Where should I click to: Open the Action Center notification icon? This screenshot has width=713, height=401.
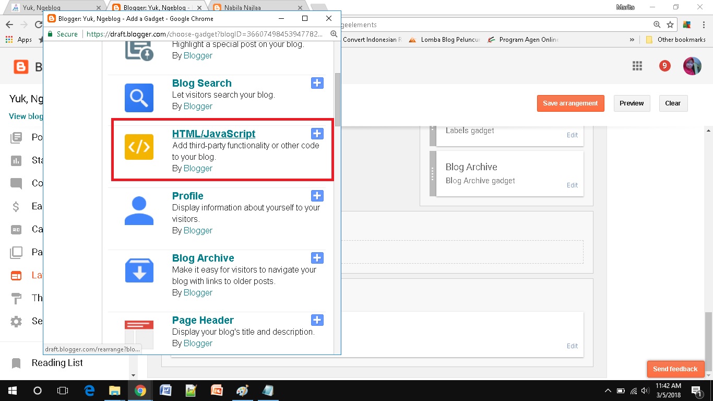point(696,391)
